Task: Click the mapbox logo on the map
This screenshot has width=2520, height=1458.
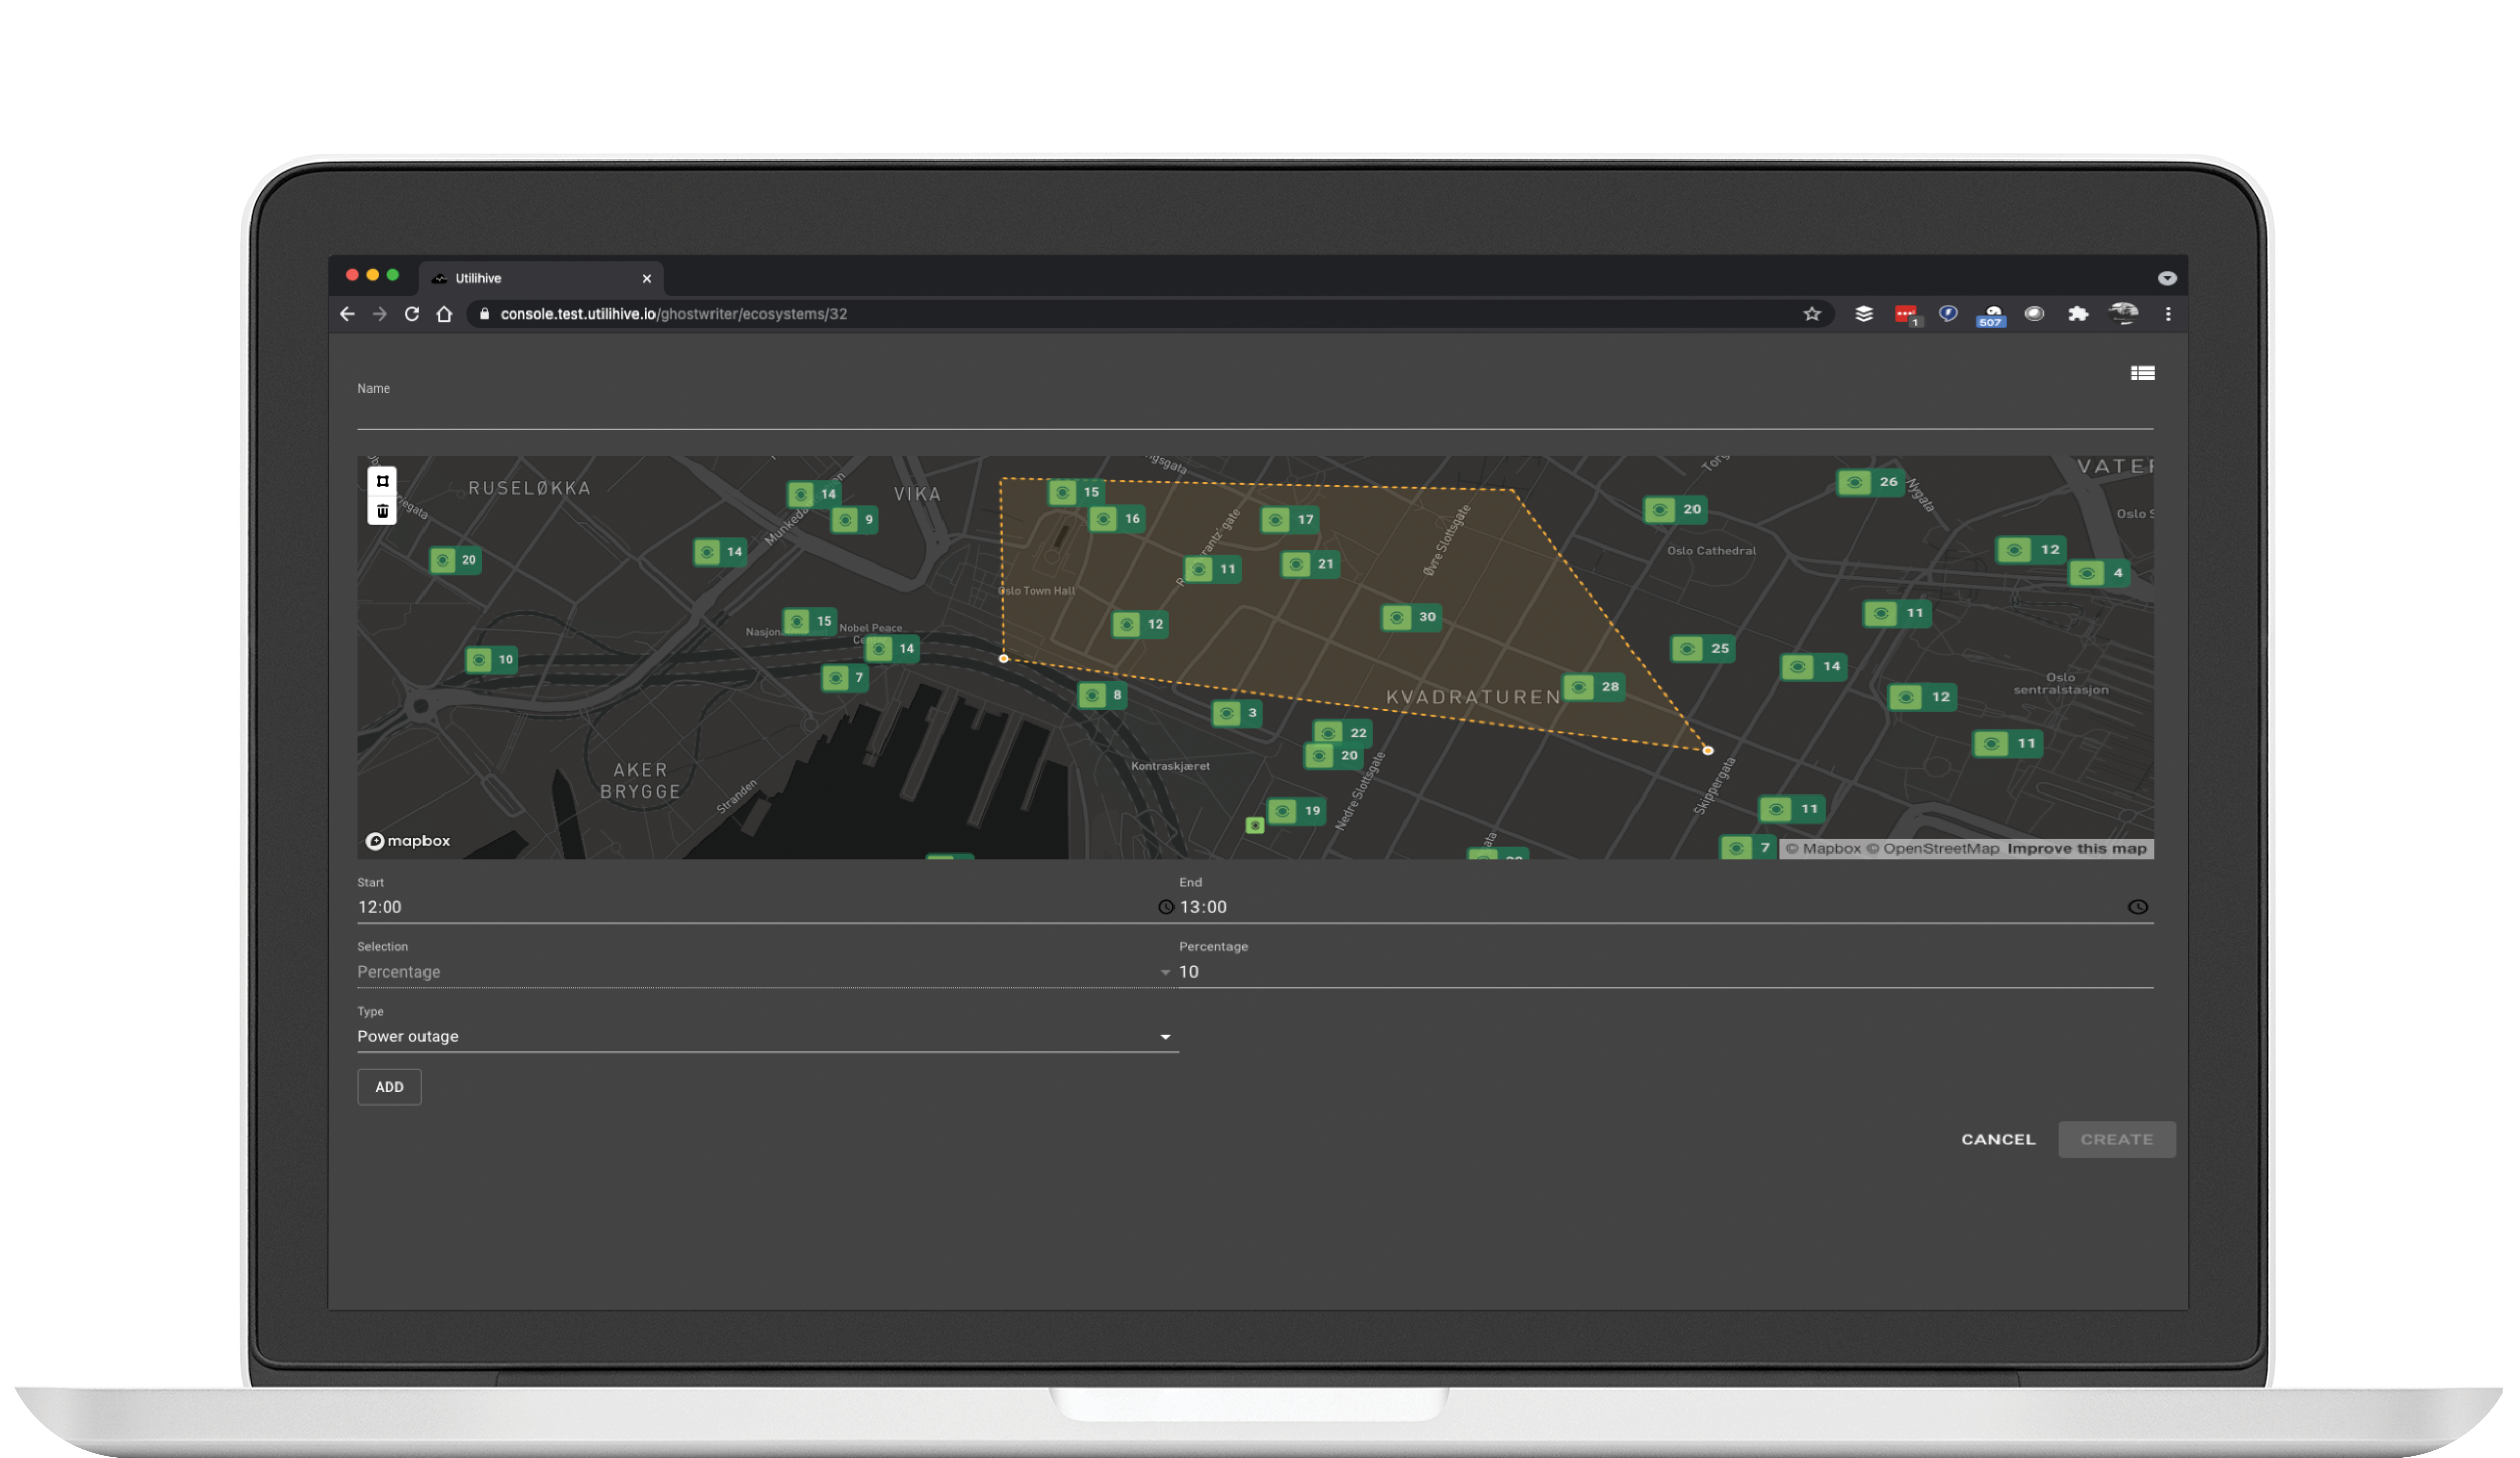Action: click(x=408, y=841)
